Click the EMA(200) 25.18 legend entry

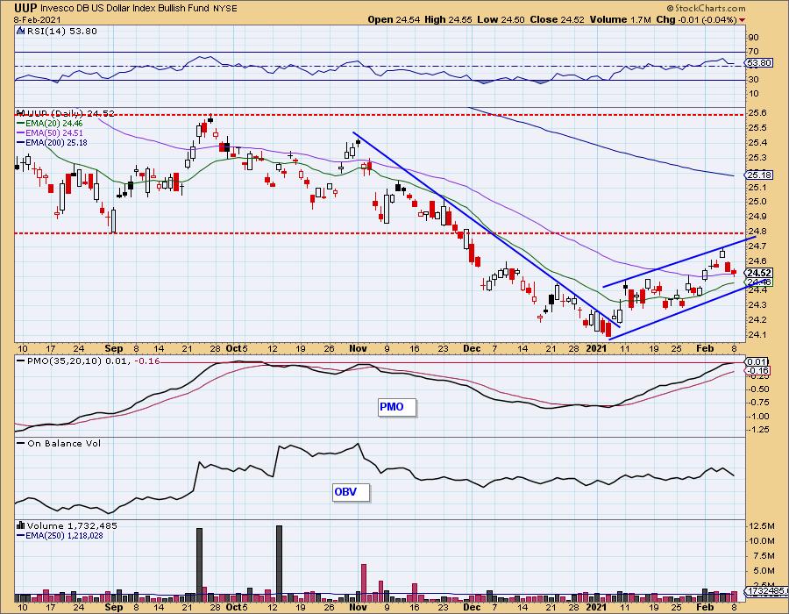[52, 142]
